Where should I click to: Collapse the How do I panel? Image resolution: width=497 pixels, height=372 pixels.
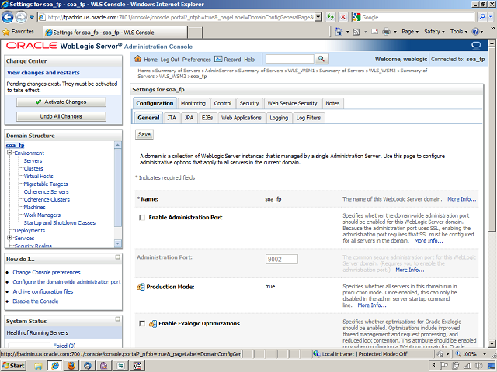click(117, 259)
